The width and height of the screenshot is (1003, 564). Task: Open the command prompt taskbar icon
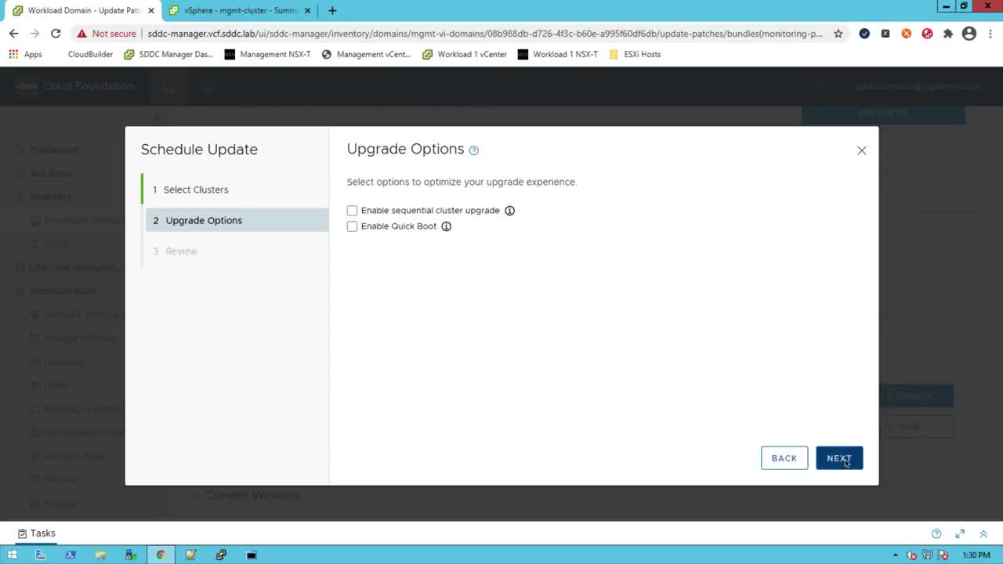tap(252, 555)
